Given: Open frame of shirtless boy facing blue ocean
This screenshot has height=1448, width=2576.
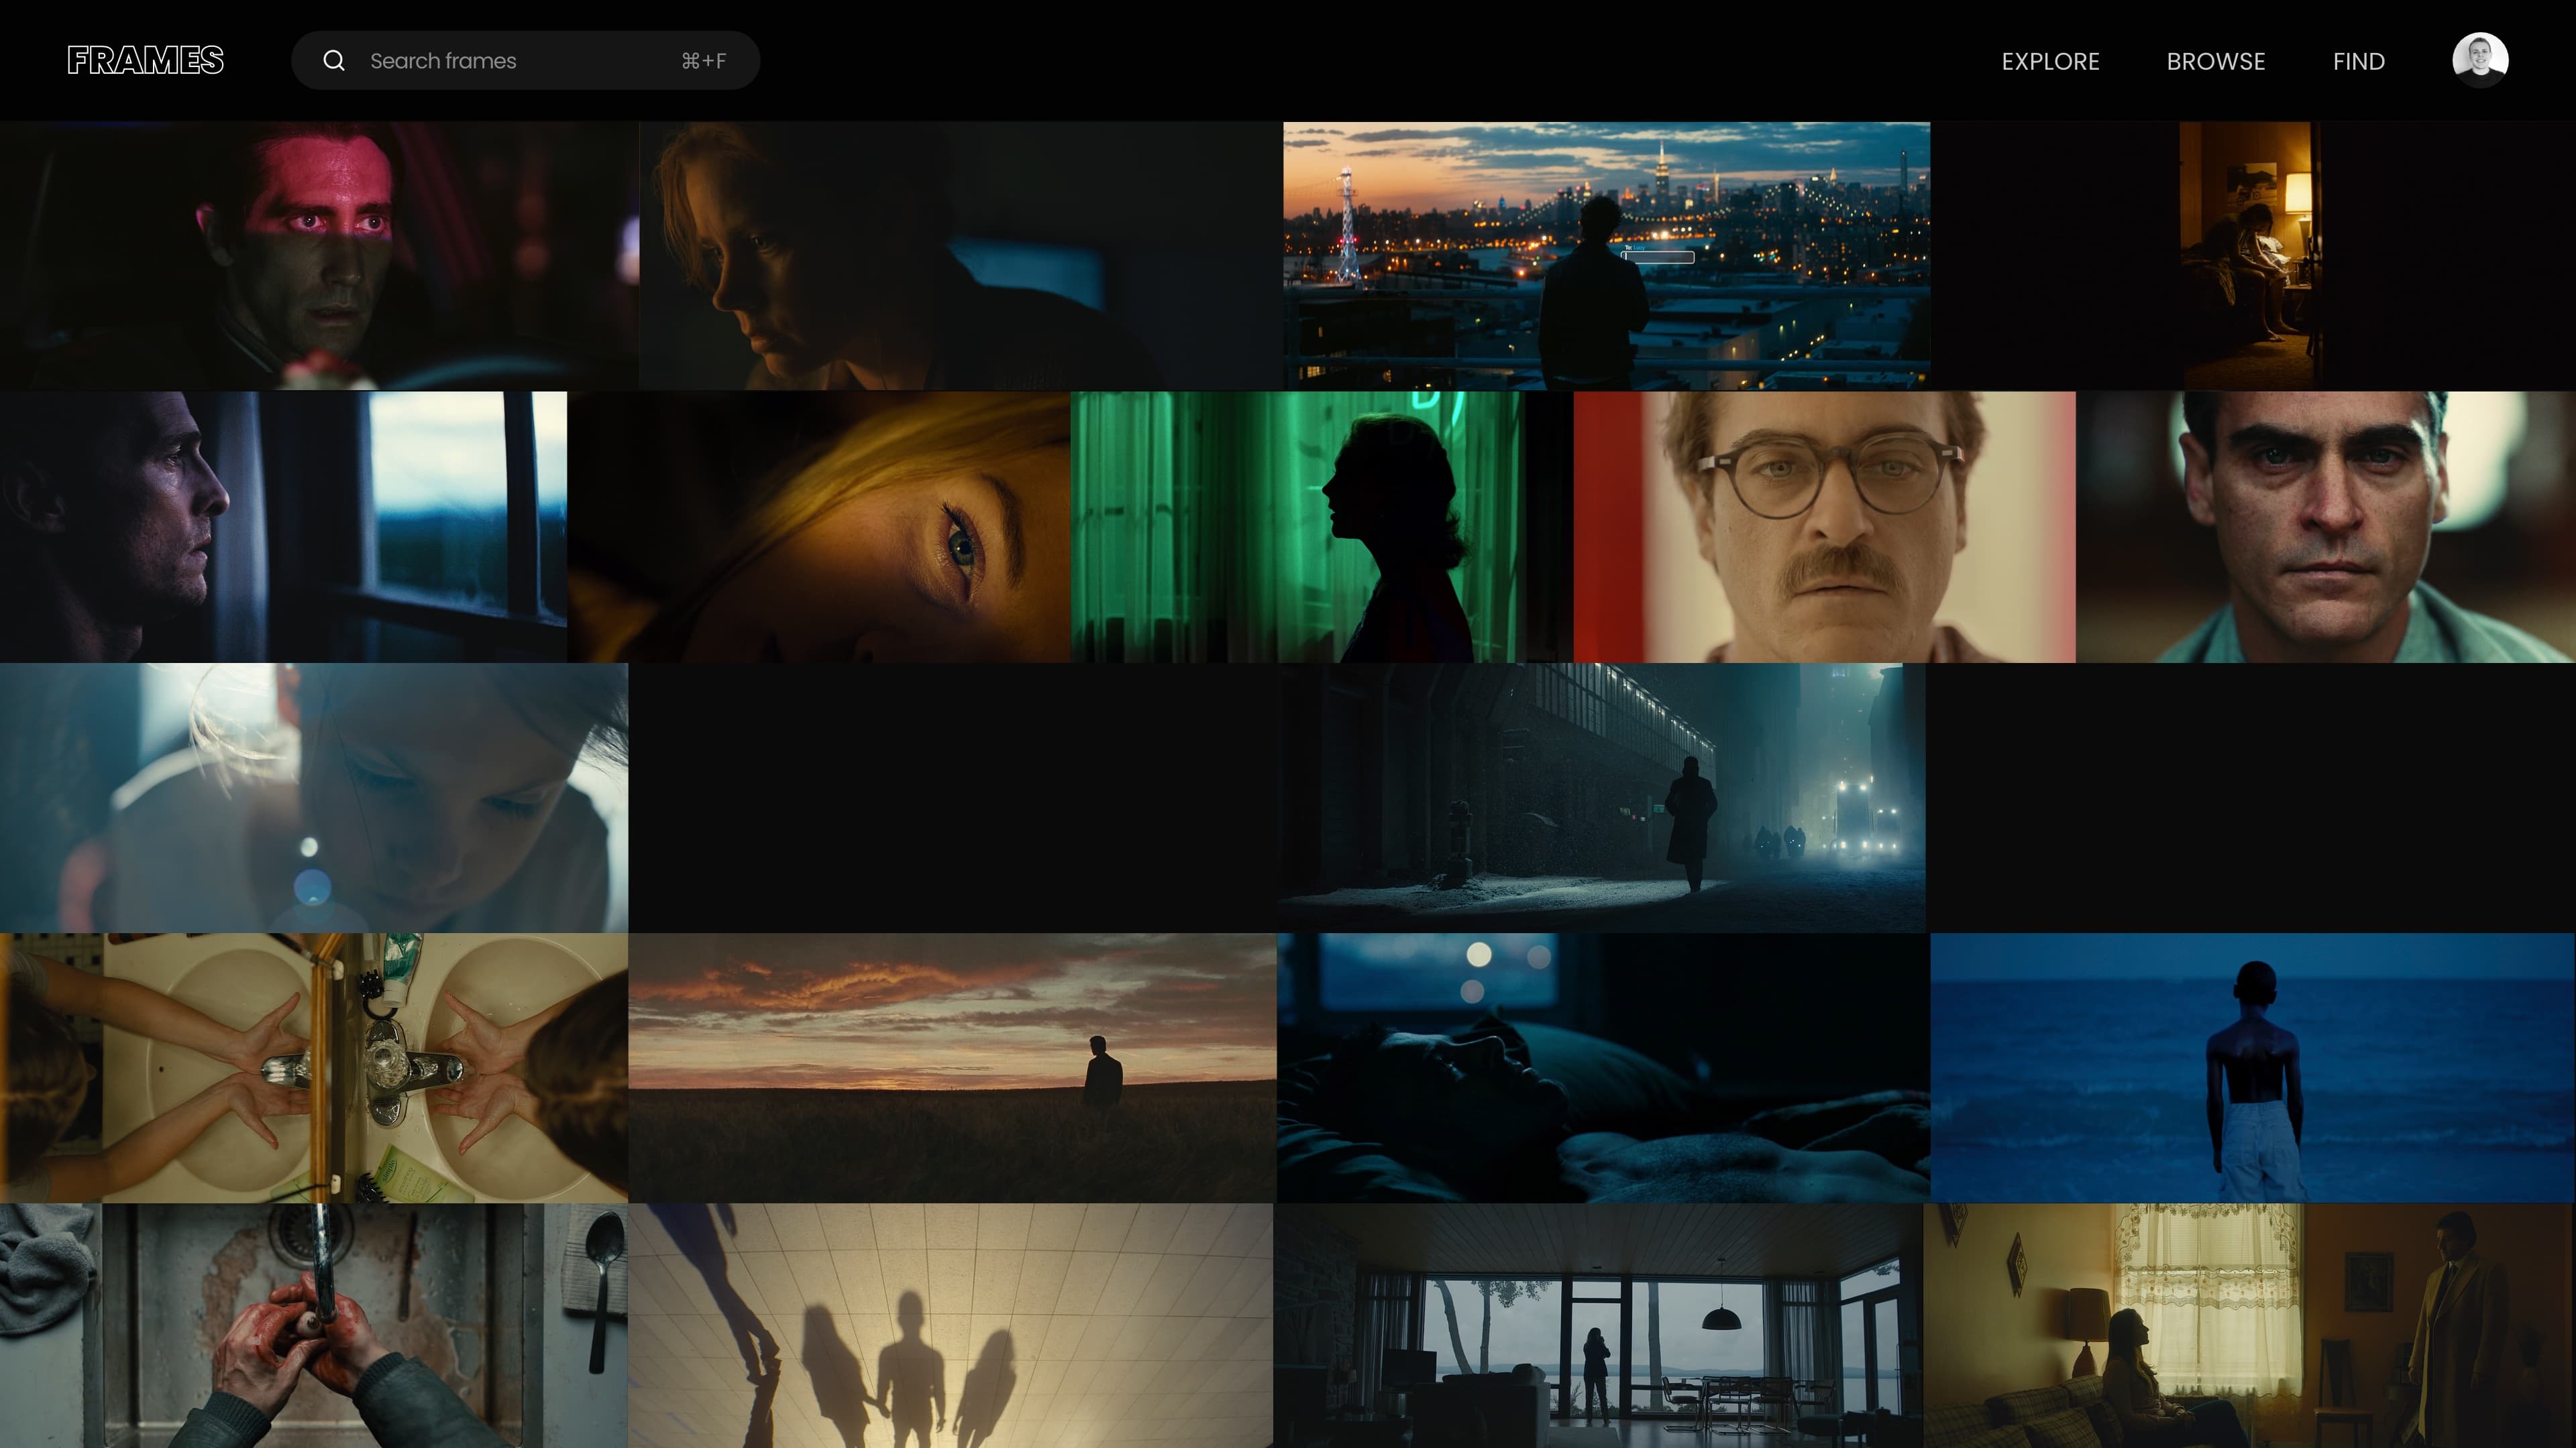Looking at the screenshot, I should pos(2253,1067).
